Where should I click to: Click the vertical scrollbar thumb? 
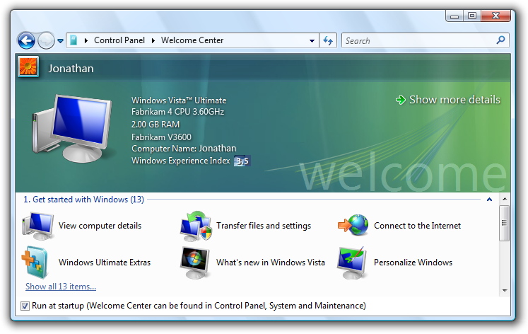click(x=505, y=223)
